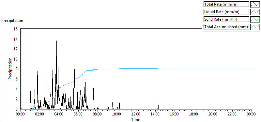Click the 8 value on the y-axis
Image resolution: width=261 pixels, height=122 pixels.
pyautogui.click(x=17, y=69)
